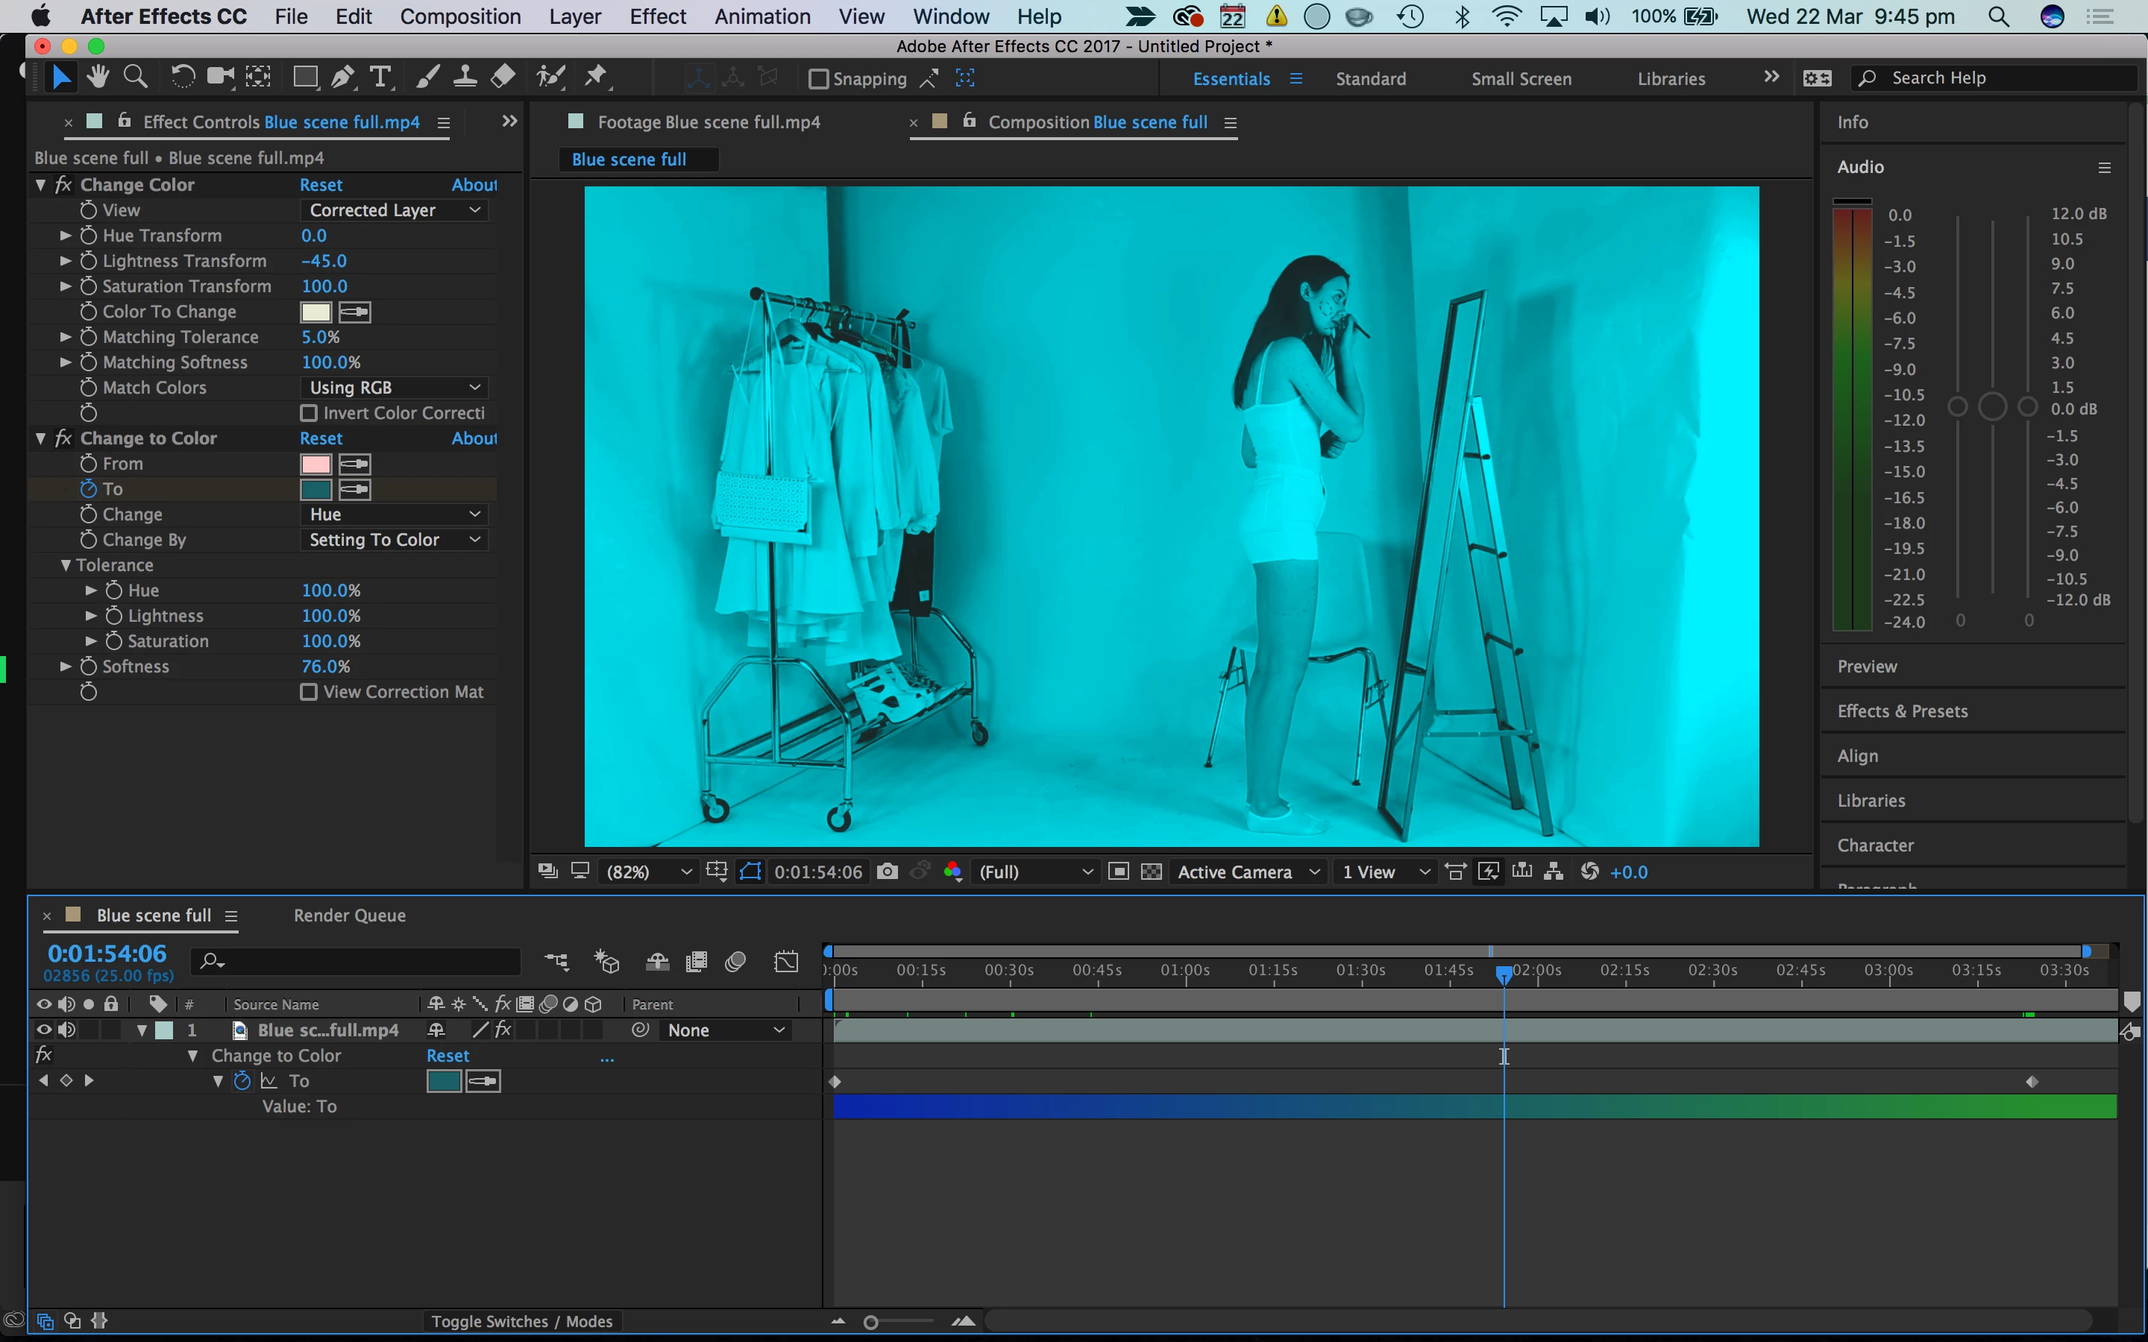Click the Take Snapshot camera icon
This screenshot has width=2148, height=1342.
(887, 872)
